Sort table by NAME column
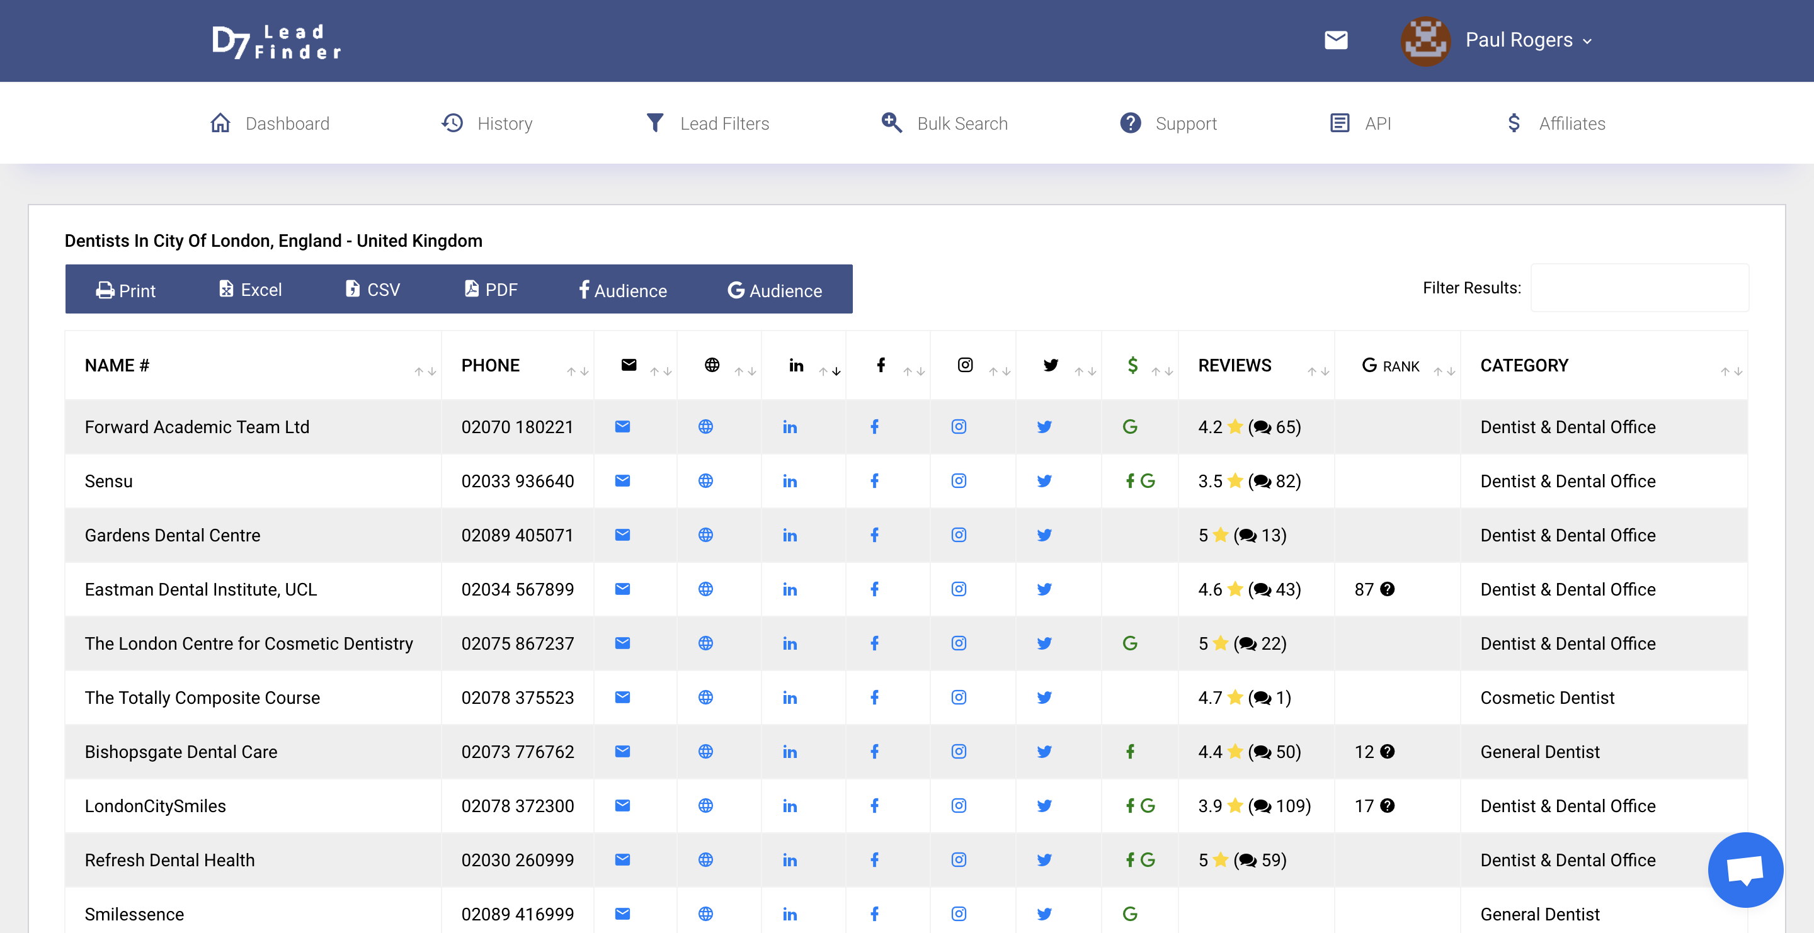The image size is (1814, 933). 425,371
